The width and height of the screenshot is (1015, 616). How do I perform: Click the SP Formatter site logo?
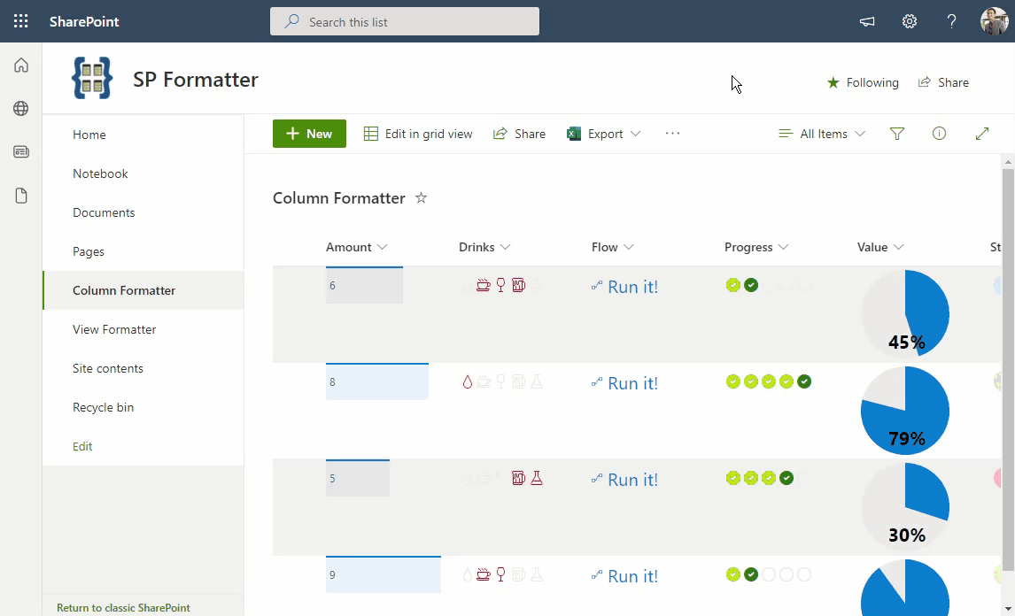pyautogui.click(x=92, y=79)
